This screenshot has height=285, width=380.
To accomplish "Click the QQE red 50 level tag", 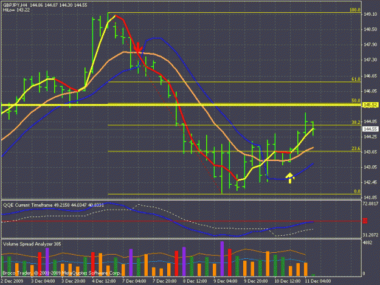I will pyautogui.click(x=365, y=221).
